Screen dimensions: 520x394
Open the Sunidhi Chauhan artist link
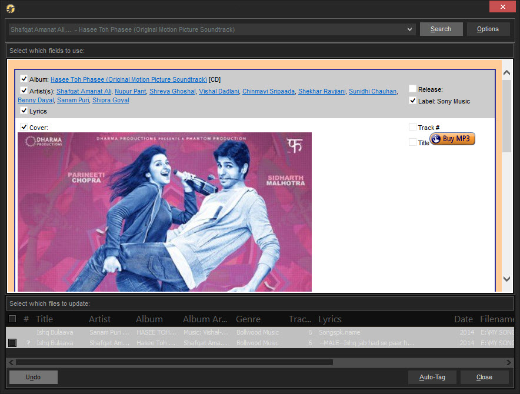372,91
